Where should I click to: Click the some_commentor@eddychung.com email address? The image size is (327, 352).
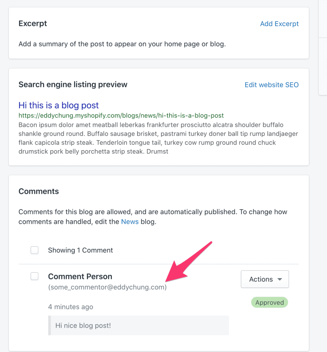[107, 287]
